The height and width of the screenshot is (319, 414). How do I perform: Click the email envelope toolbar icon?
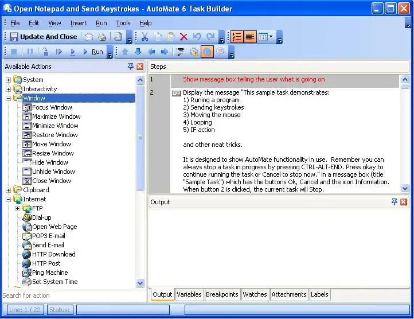(x=89, y=37)
